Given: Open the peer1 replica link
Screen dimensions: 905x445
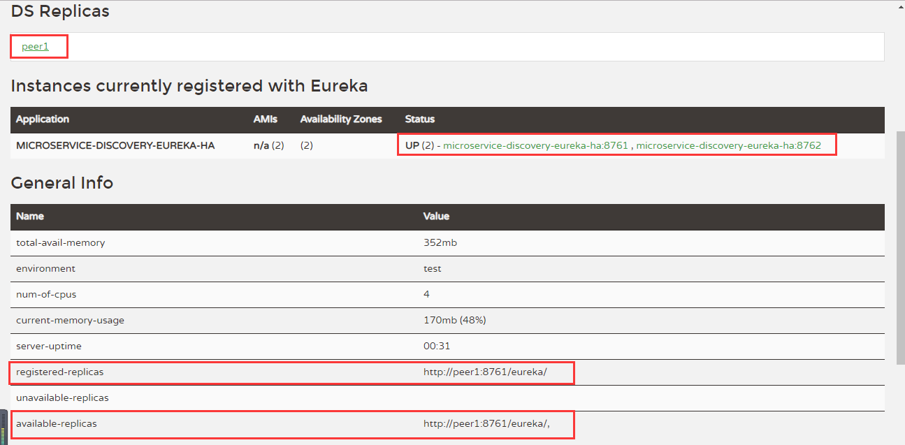Looking at the screenshot, I should [35, 47].
